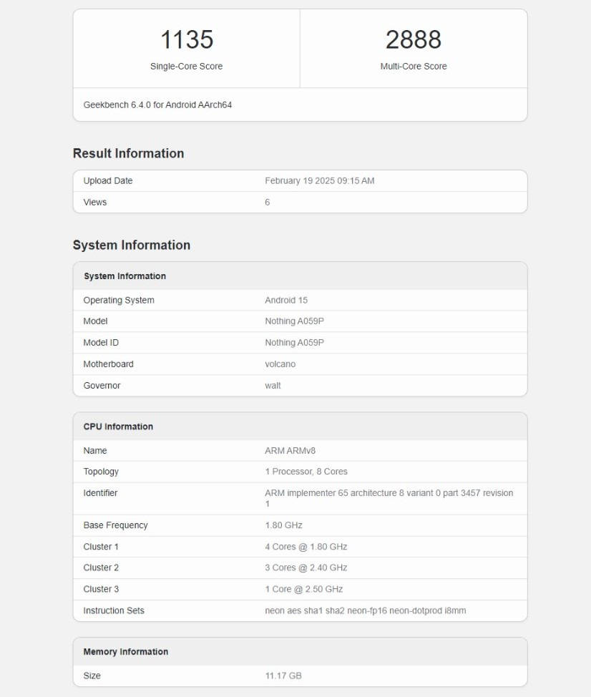Click the Multi-Core Score value 2888
The image size is (591, 697).
coord(414,39)
